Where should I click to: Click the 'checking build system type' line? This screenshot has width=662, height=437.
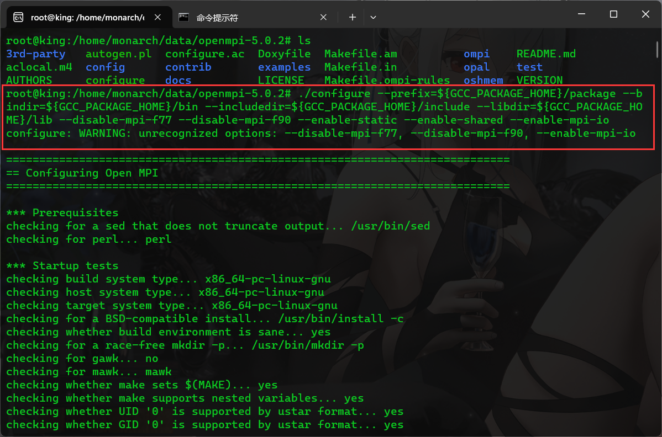168,279
